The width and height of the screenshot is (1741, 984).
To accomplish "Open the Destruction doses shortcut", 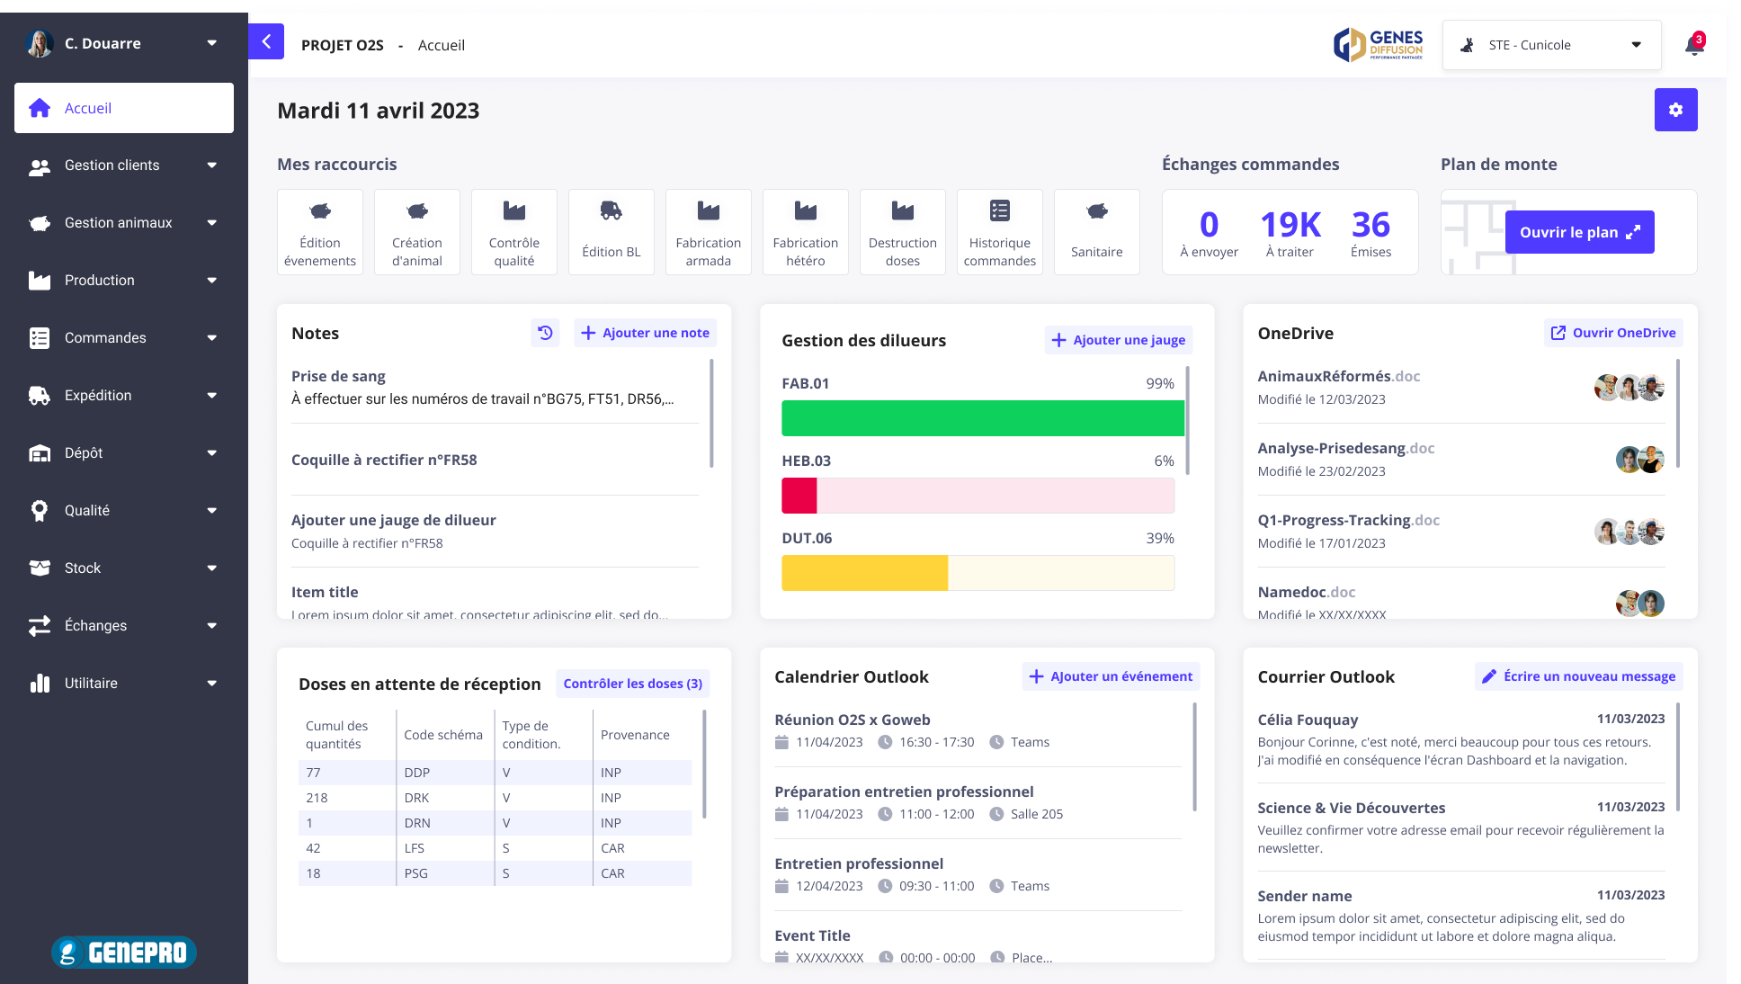I will (x=902, y=232).
